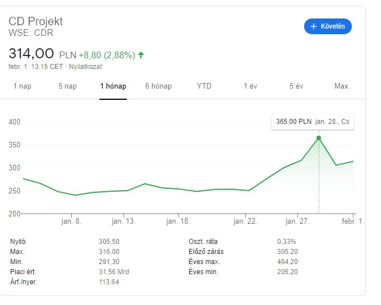Open the Nyilatkozat disclaimer link

point(86,66)
